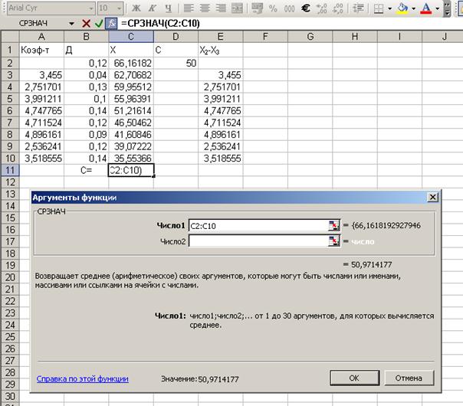Click the insert function fx button
Screen dimensions: 463x406
[x=111, y=23]
